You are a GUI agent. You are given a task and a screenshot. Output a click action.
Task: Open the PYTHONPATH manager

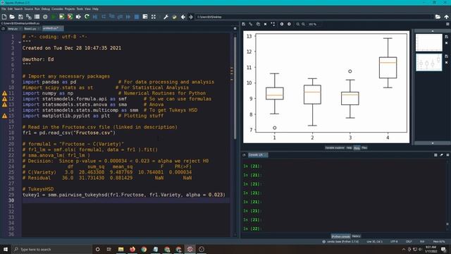click(x=174, y=17)
